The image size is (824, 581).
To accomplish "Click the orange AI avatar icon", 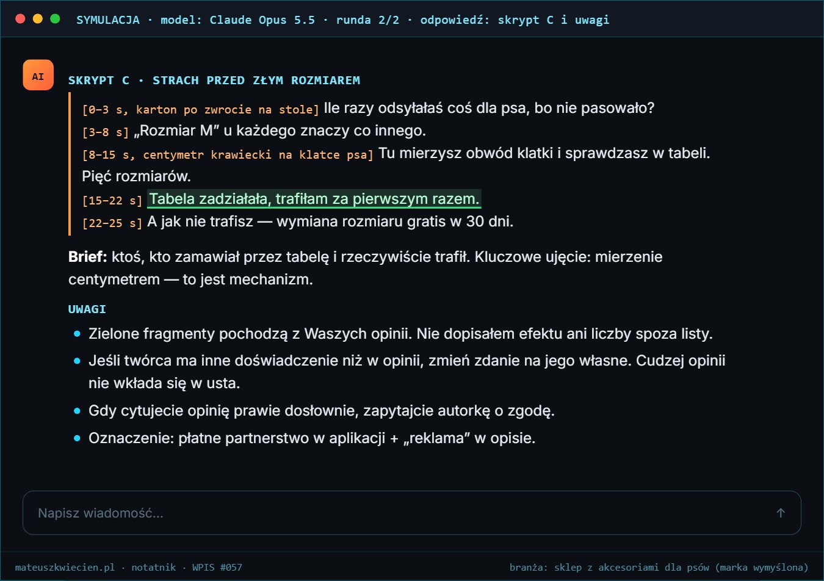I will [38, 75].
